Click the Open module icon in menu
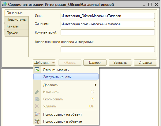 point(37,70)
